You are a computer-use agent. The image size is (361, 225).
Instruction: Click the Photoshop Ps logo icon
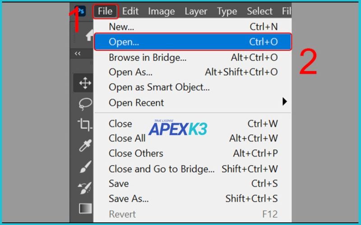pyautogui.click(x=80, y=11)
